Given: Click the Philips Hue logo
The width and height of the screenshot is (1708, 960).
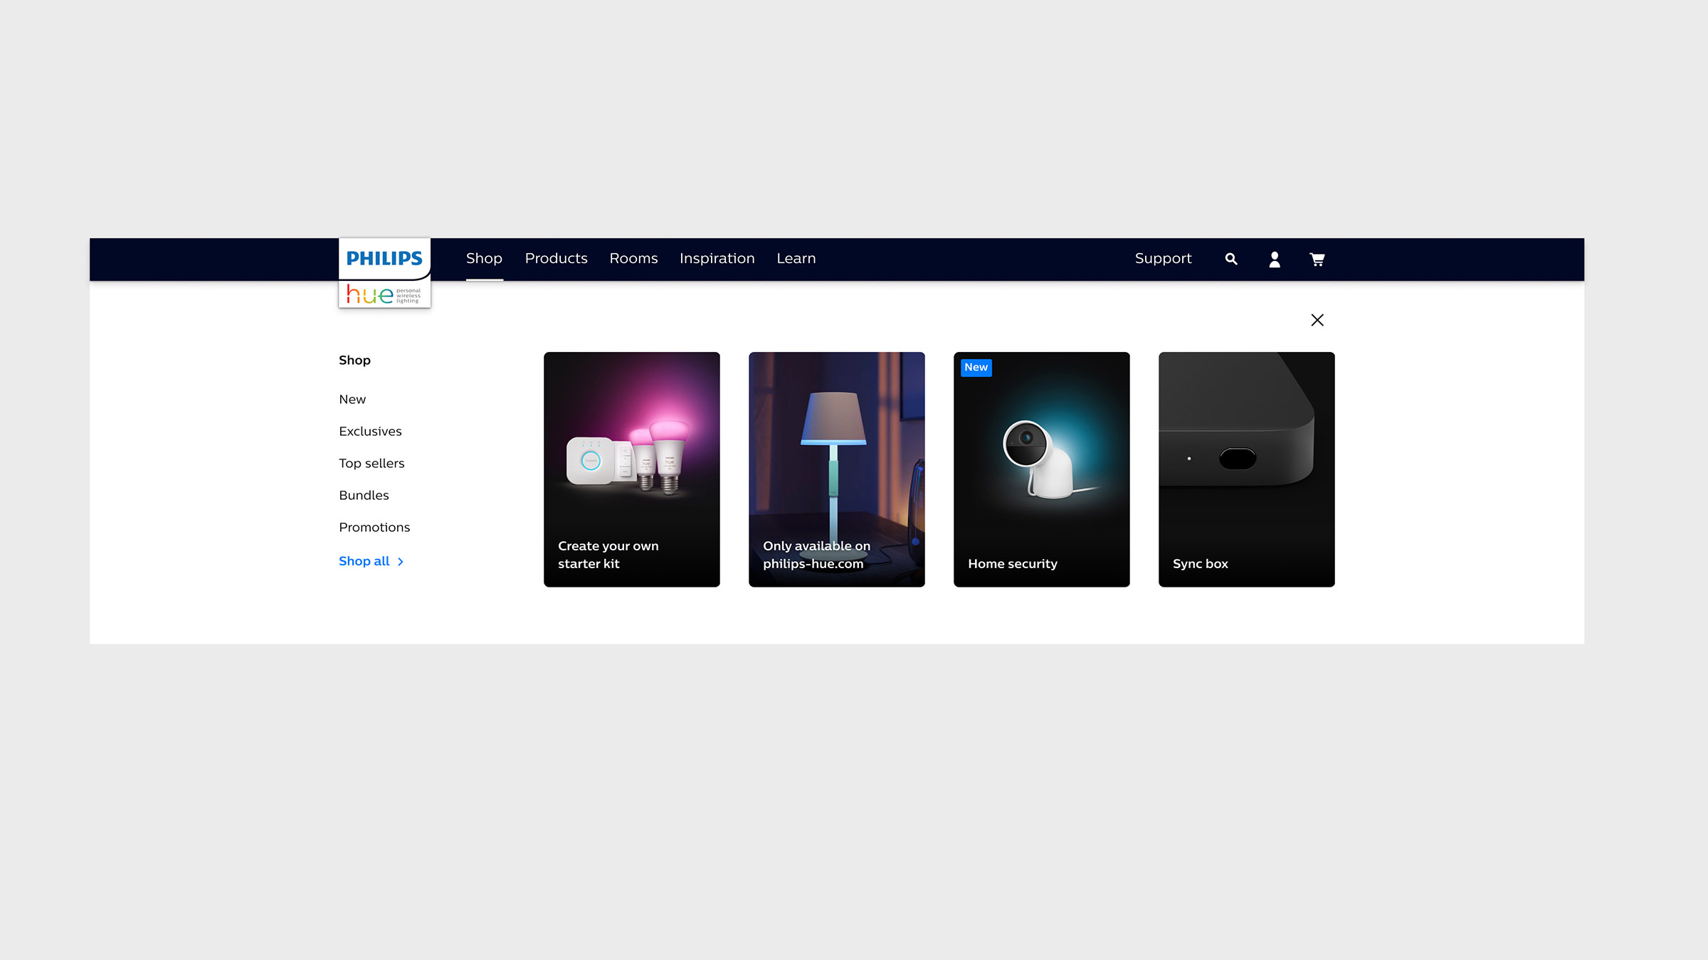Looking at the screenshot, I should [384, 273].
